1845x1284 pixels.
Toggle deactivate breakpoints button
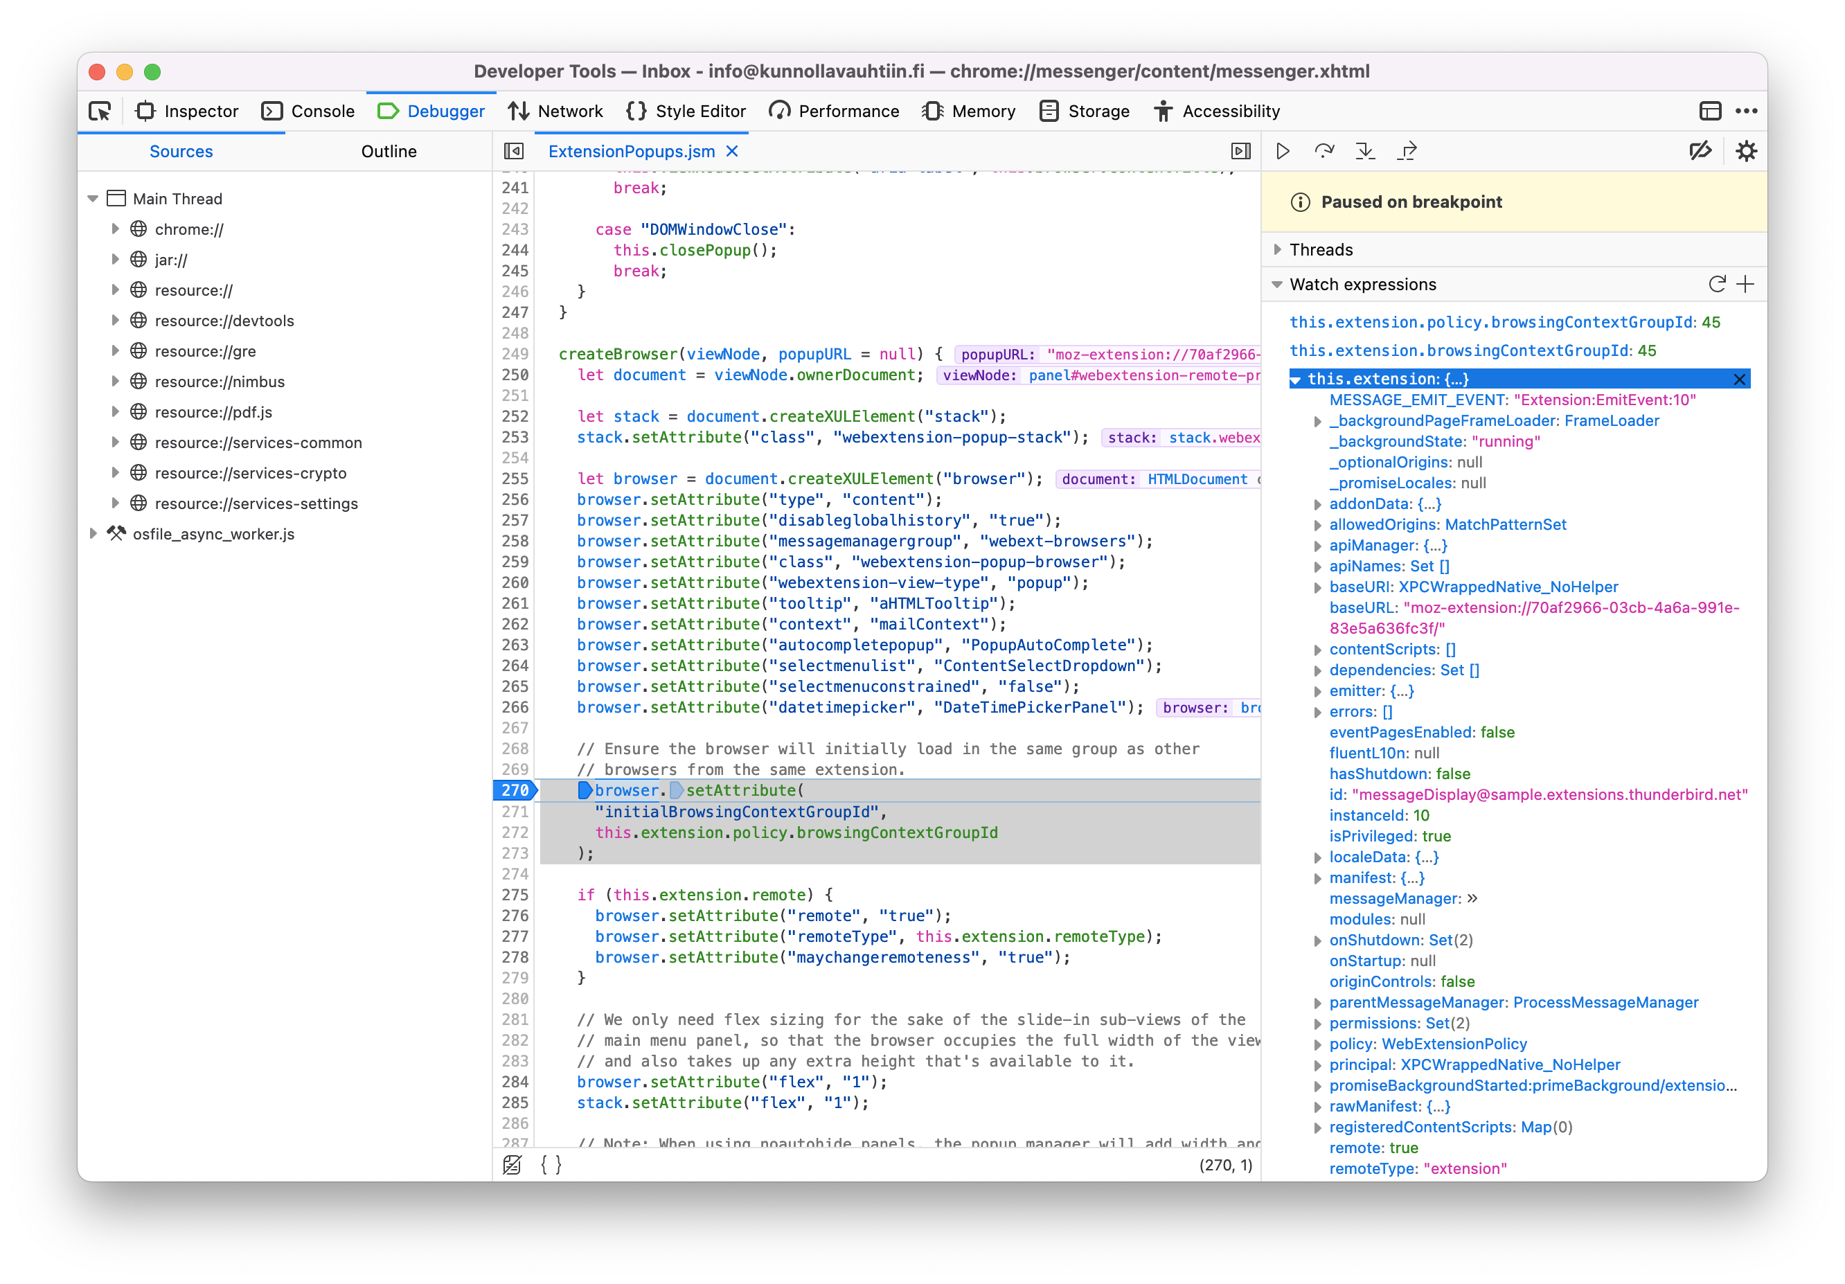tap(1700, 151)
